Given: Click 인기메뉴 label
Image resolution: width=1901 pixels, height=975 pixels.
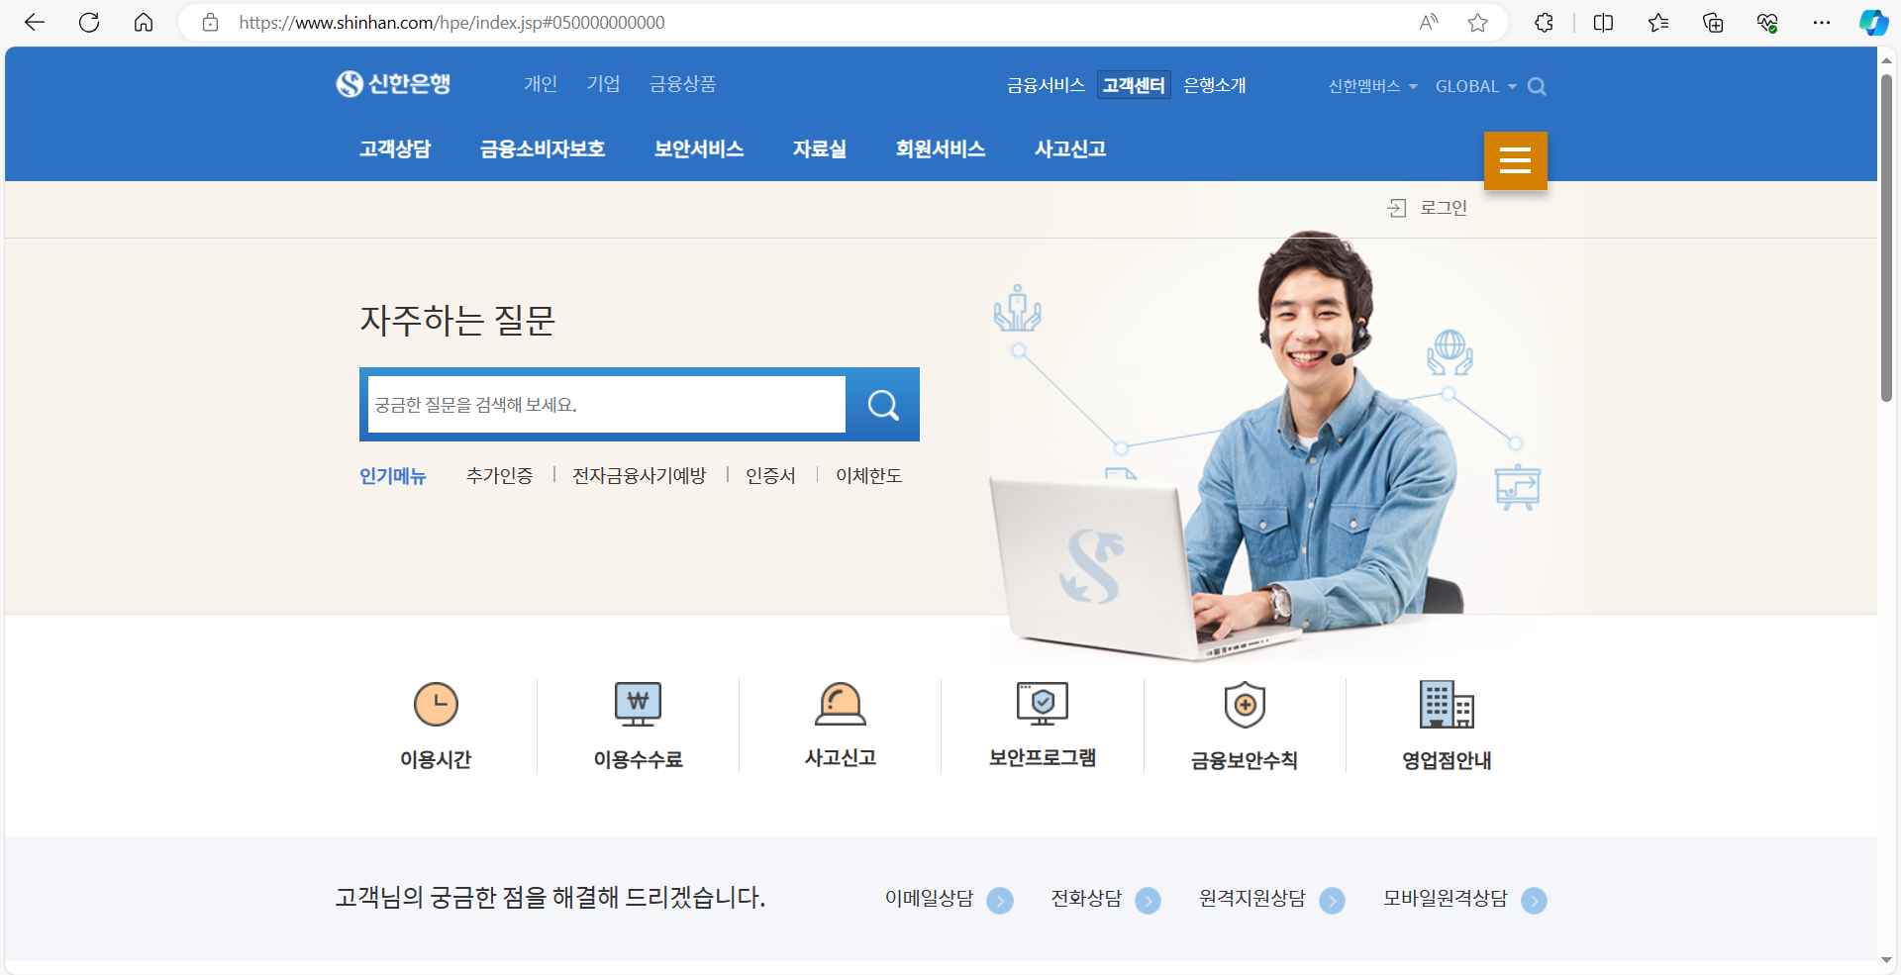Looking at the screenshot, I should (393, 476).
